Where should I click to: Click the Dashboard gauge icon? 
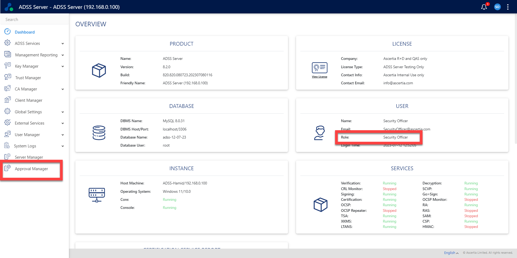coord(8,32)
